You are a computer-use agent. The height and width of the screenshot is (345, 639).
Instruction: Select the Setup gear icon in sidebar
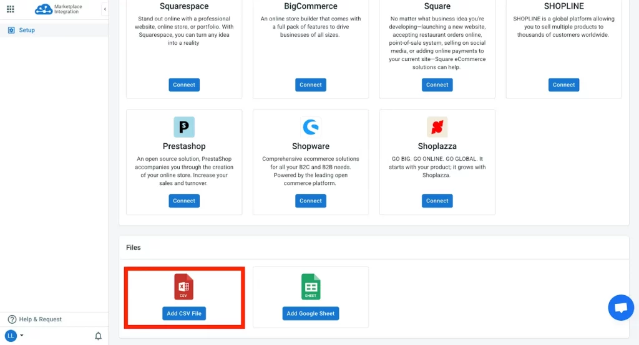(x=11, y=30)
